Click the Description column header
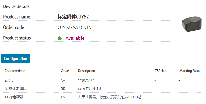This screenshot has height=104, width=206. (86, 71)
